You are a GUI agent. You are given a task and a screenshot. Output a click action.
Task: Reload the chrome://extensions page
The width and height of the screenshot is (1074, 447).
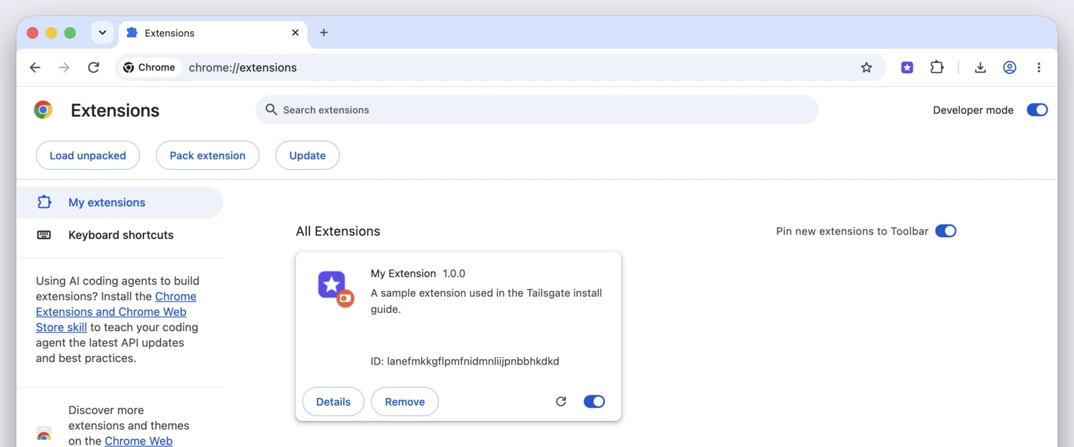93,68
